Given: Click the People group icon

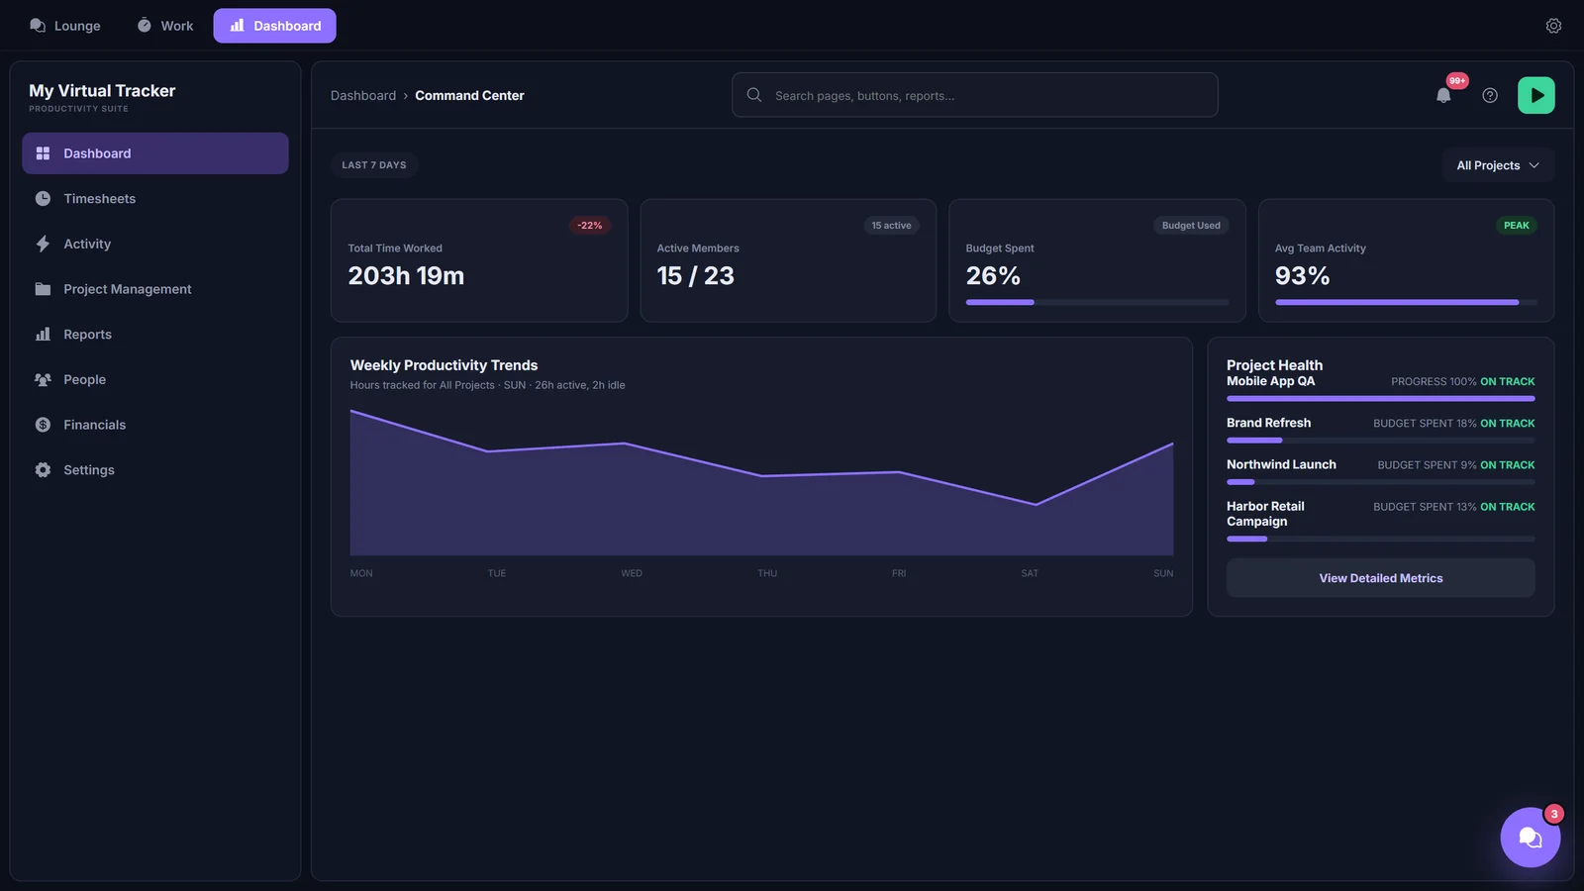Looking at the screenshot, I should pyautogui.click(x=43, y=379).
